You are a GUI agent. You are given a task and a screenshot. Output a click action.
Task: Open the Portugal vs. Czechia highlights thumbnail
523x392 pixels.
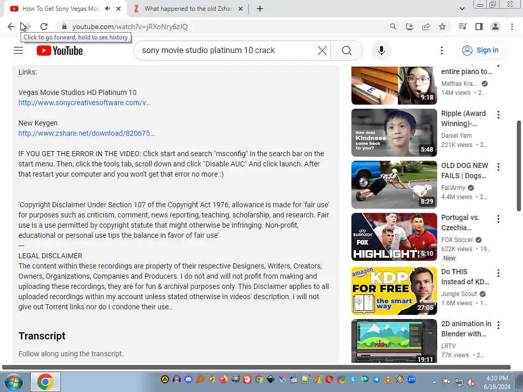(394, 237)
